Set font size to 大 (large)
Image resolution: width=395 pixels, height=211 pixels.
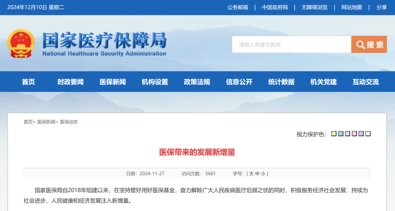click(251, 174)
